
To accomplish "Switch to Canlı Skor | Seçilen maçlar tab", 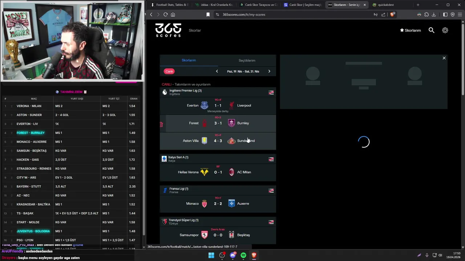I will coord(303,5).
